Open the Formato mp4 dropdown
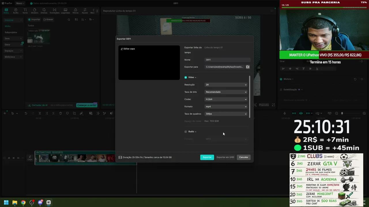 tap(226, 107)
